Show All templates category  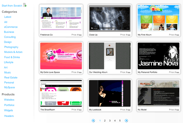point(6,22)
